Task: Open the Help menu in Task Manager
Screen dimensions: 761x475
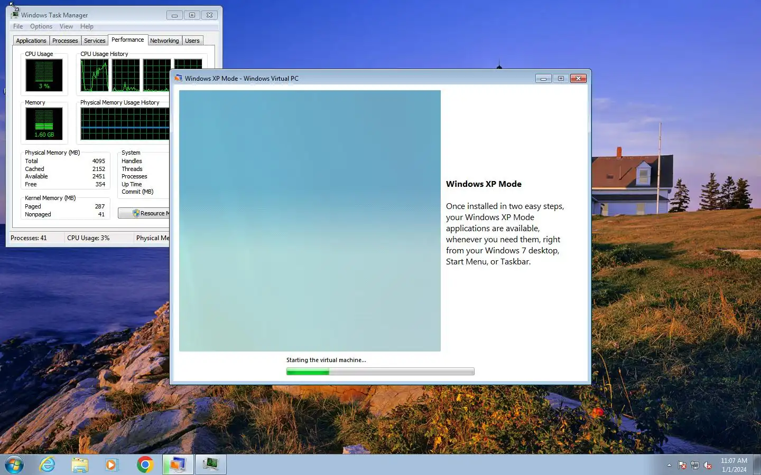Action: [87, 26]
